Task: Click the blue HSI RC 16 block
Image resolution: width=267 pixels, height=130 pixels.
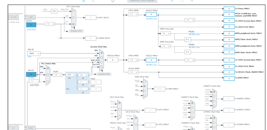Action: coord(31,74)
